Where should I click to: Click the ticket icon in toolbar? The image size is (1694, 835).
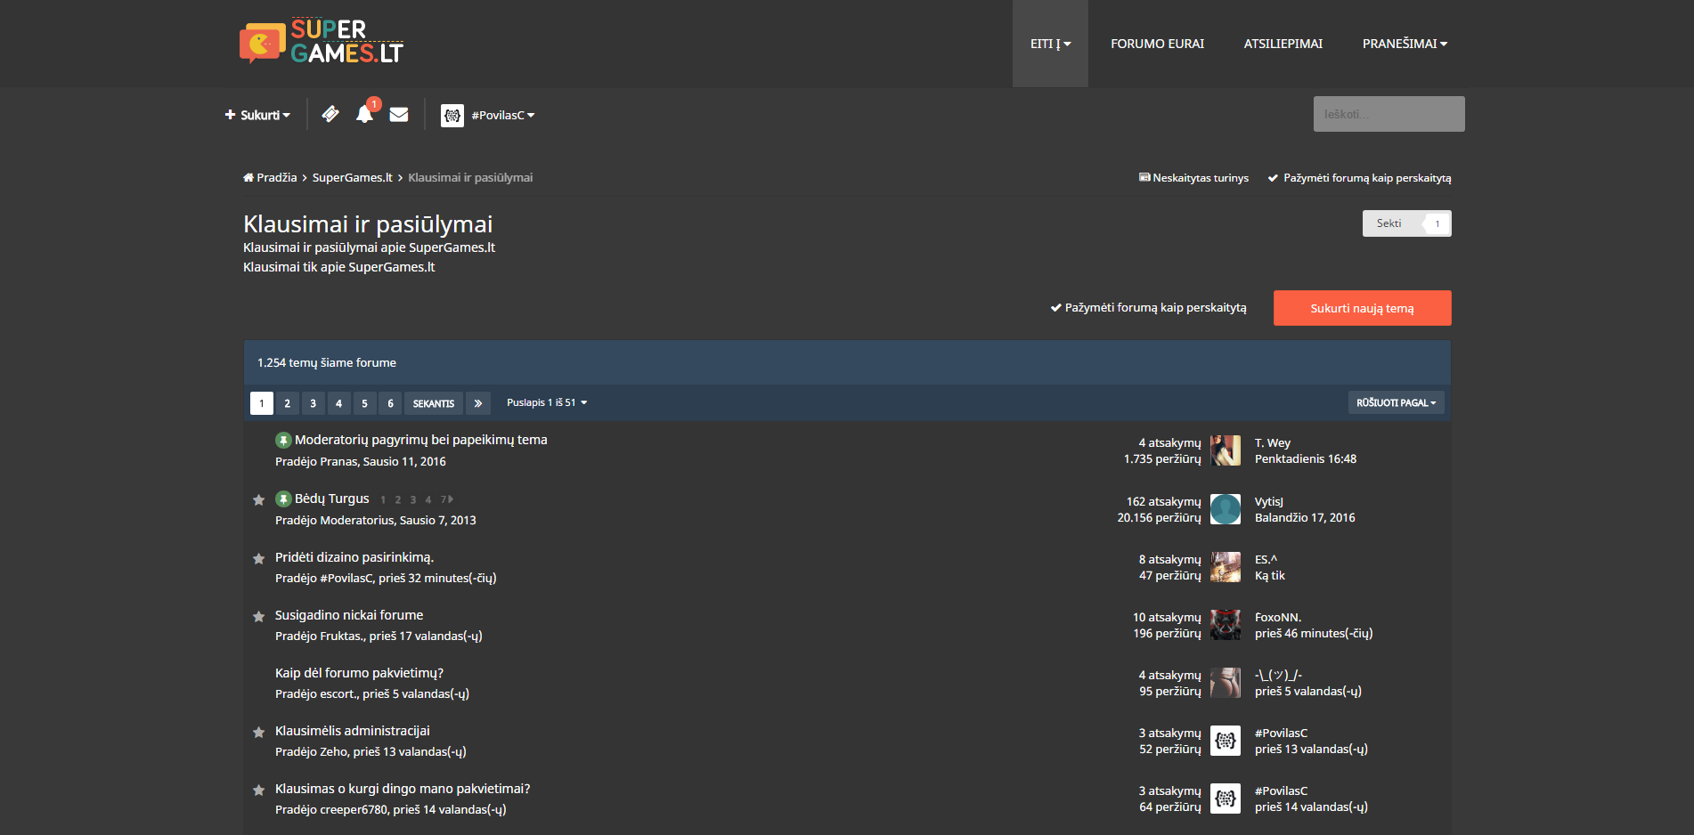330,114
